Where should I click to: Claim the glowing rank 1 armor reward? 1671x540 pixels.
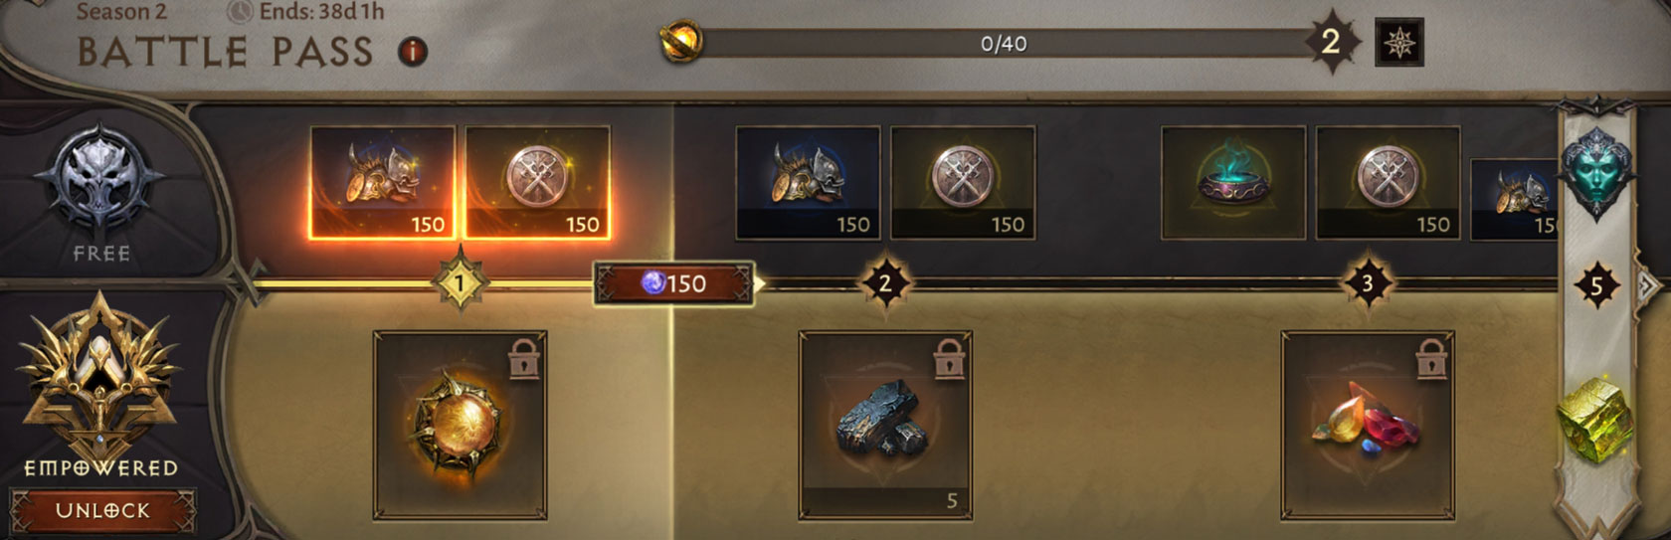382,183
